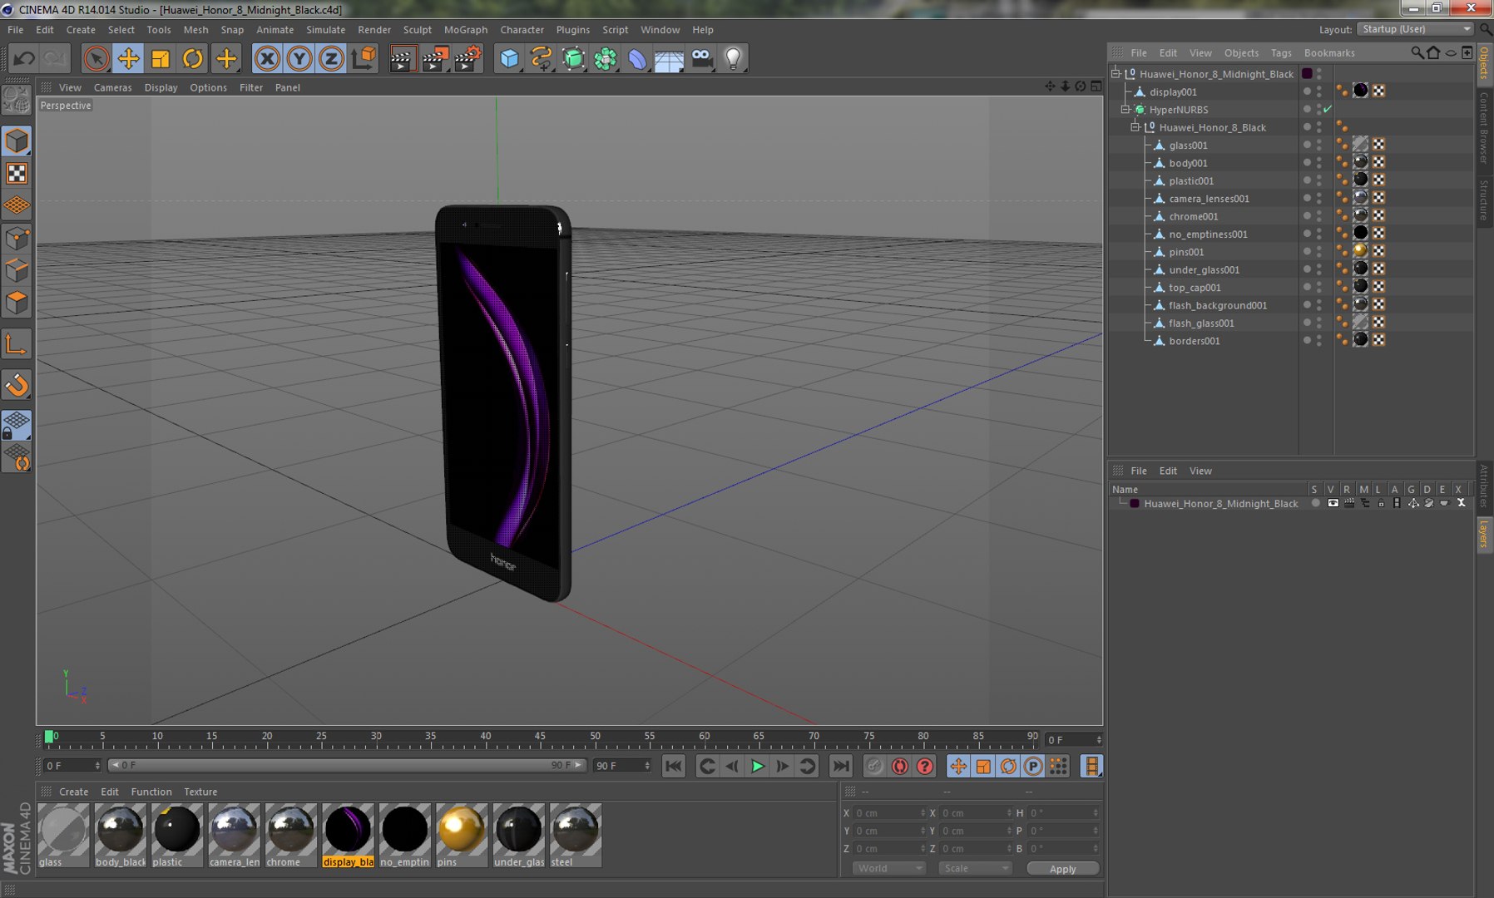This screenshot has width=1494, height=898.
Task: Open material manager Texture menu
Action: tap(200, 792)
